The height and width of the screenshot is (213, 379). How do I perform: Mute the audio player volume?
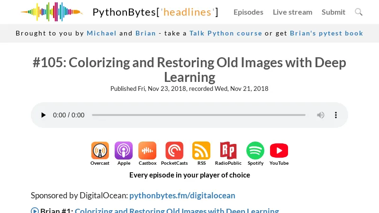(x=321, y=115)
